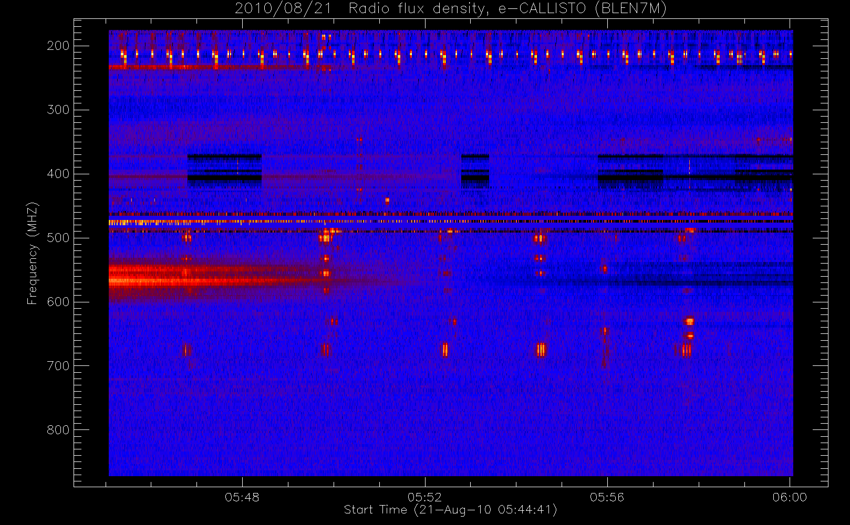
Task: Click the 05:56 time tick label
Action: pos(607,497)
